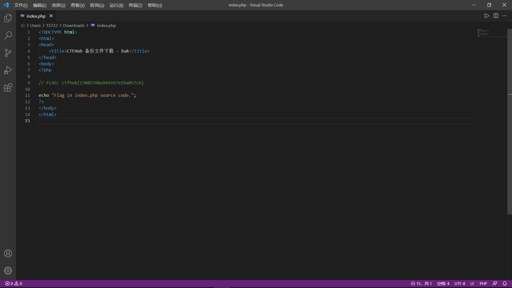Image resolution: width=512 pixels, height=288 pixels.
Task: Open the notifications bell in status bar
Action: click(x=505, y=283)
